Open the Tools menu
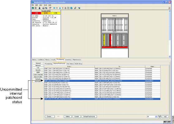 (45, 5)
